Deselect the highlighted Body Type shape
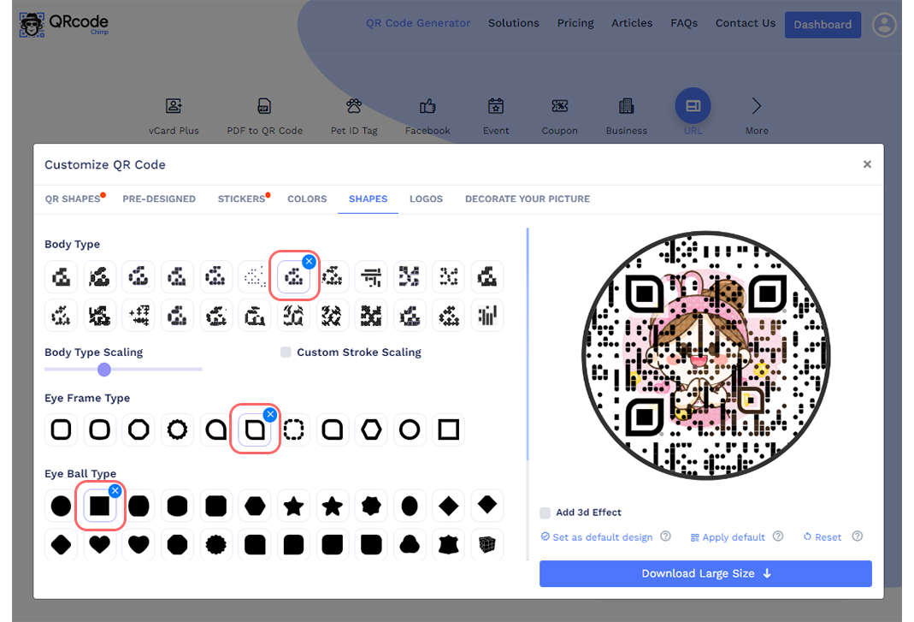Screen dimensions: 914x622 (310, 262)
